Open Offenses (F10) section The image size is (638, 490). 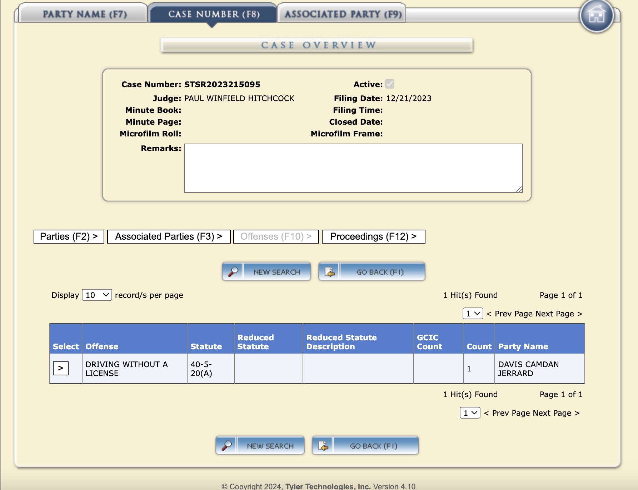pyautogui.click(x=276, y=236)
